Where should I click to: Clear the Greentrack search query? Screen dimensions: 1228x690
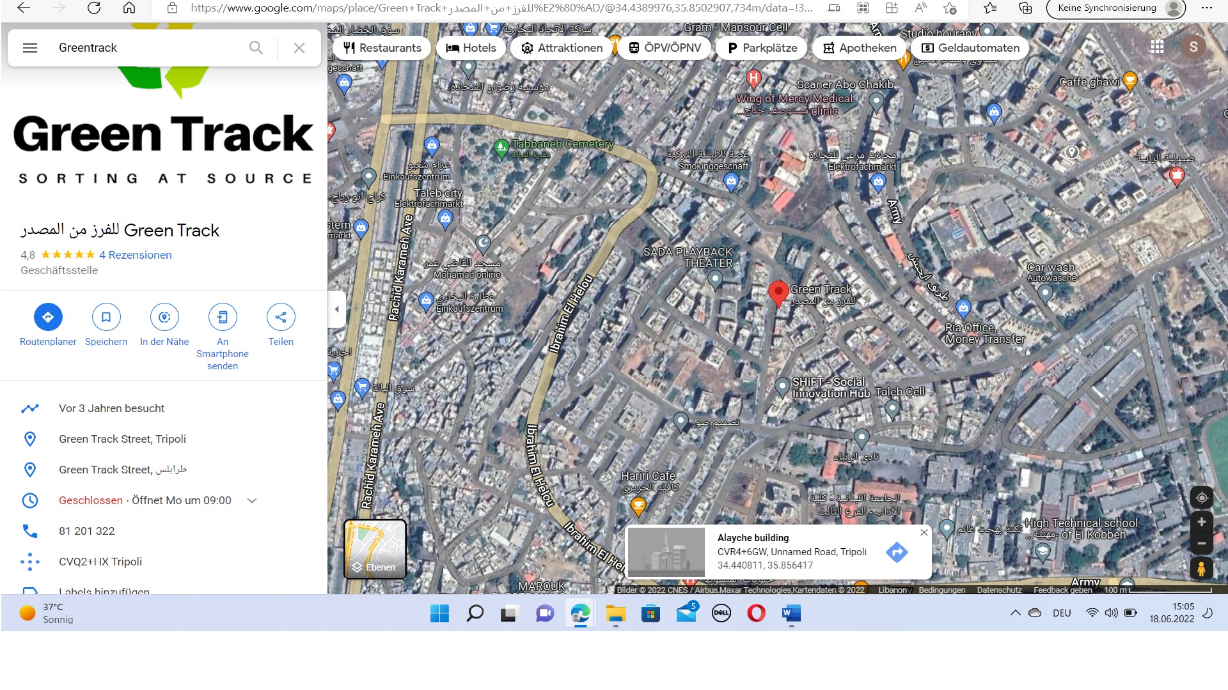click(x=299, y=48)
